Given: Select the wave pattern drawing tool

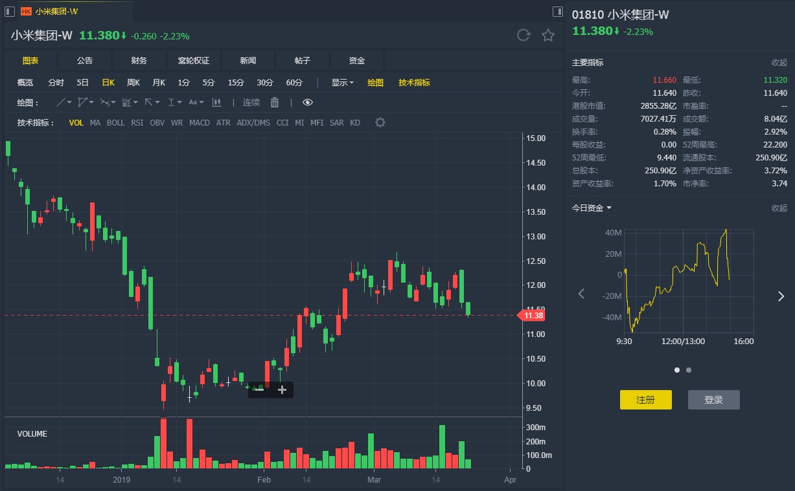Looking at the screenshot, I should [x=104, y=102].
